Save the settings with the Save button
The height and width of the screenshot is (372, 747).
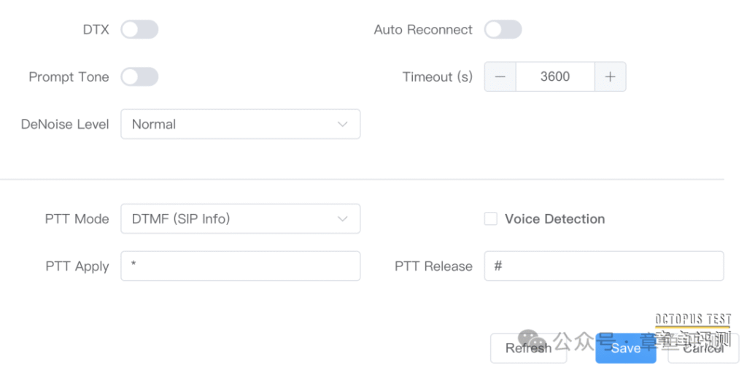[626, 348]
